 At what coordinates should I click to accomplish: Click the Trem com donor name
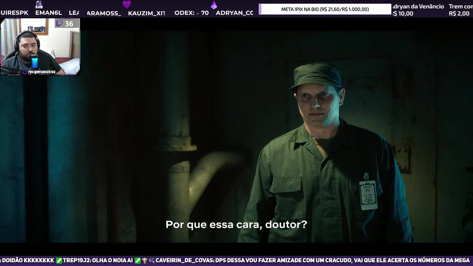coord(460,6)
